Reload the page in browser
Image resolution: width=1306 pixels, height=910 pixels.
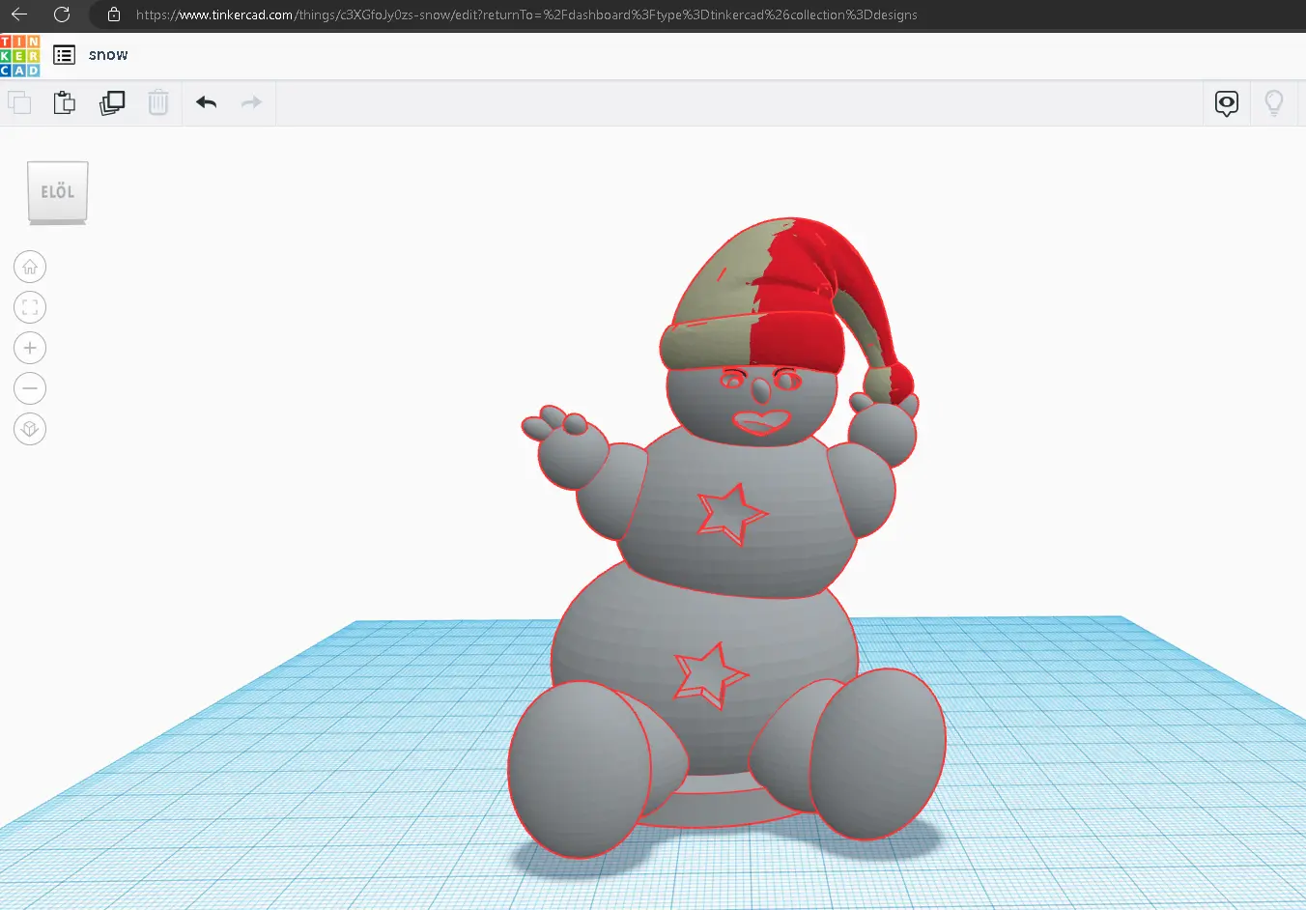click(x=62, y=14)
